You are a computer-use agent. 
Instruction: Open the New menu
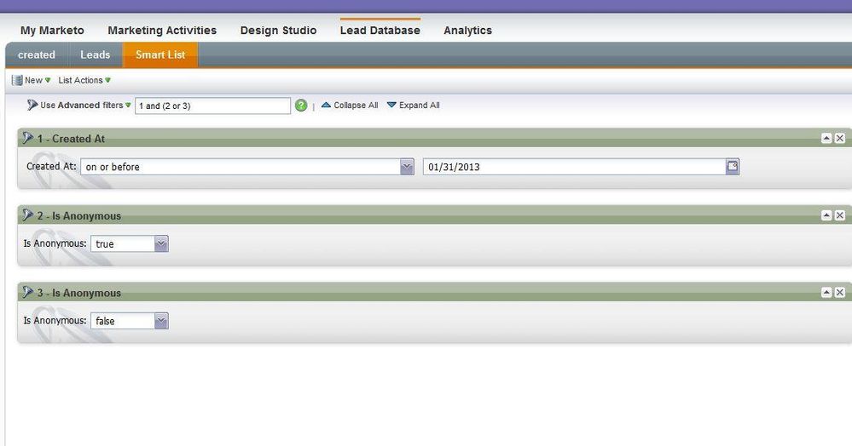click(32, 81)
